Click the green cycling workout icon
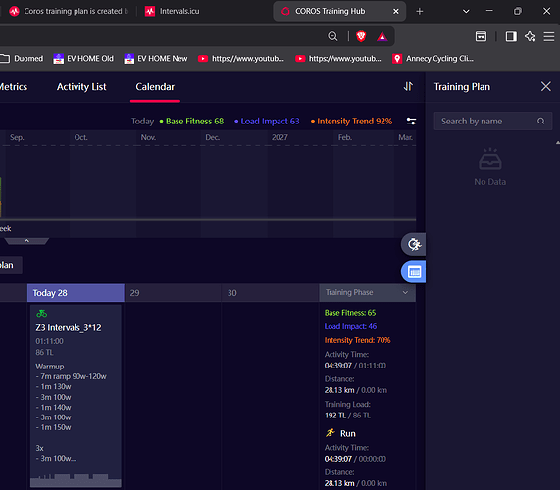560x490 pixels. pyautogui.click(x=42, y=314)
